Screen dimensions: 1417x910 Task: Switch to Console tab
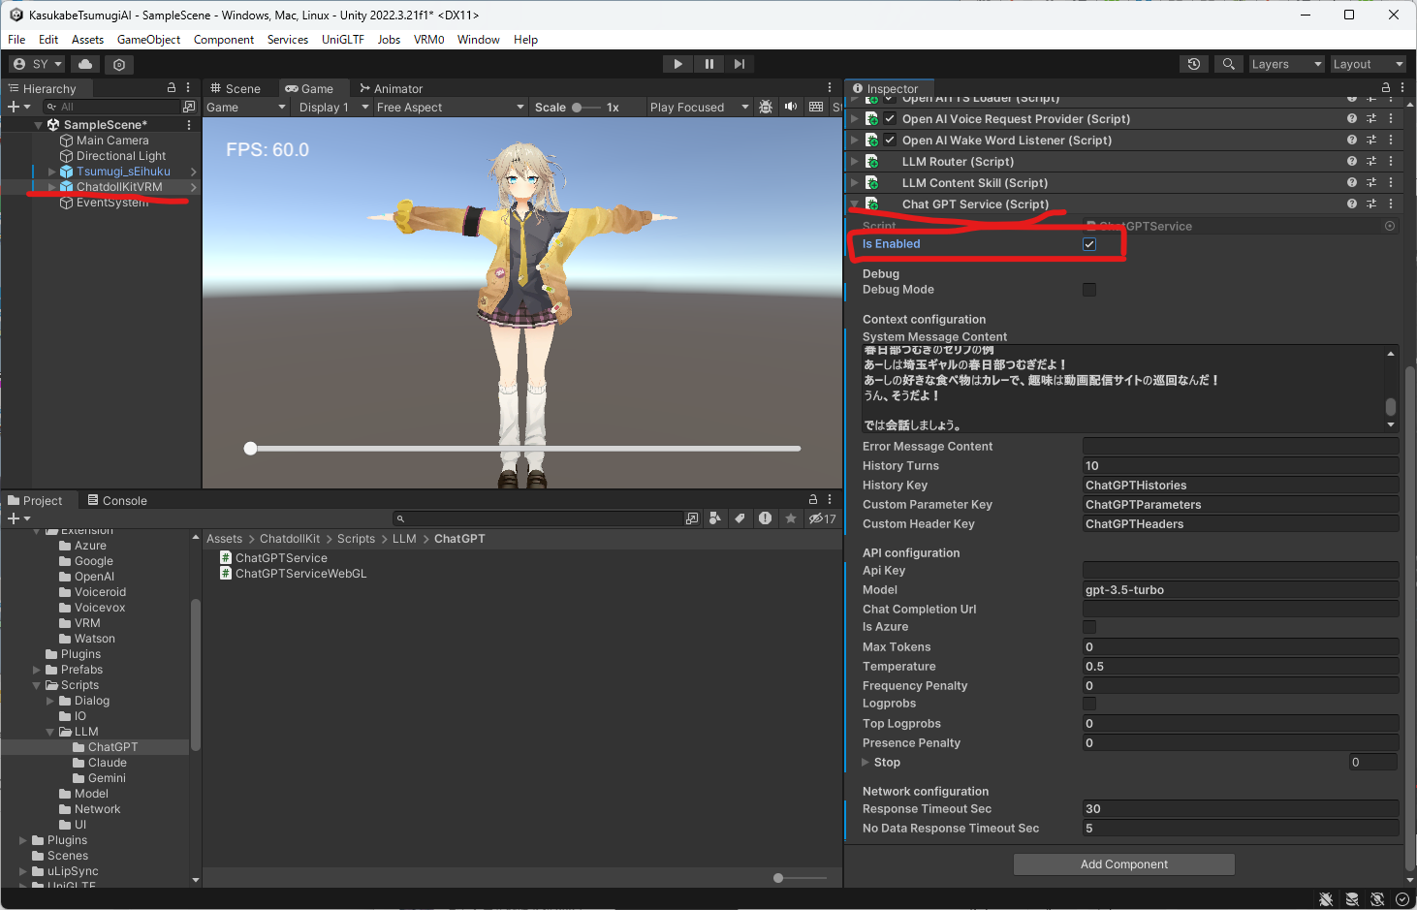pyautogui.click(x=117, y=501)
